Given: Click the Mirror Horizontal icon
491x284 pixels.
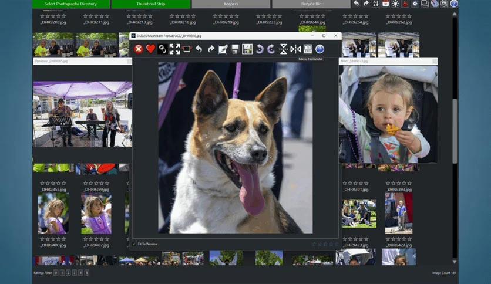Looking at the screenshot, I should pyautogui.click(x=295, y=49).
